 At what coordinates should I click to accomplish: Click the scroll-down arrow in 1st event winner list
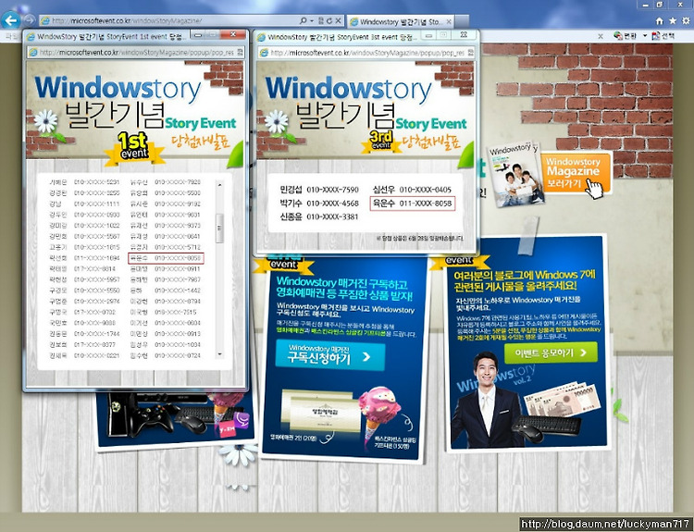219,354
